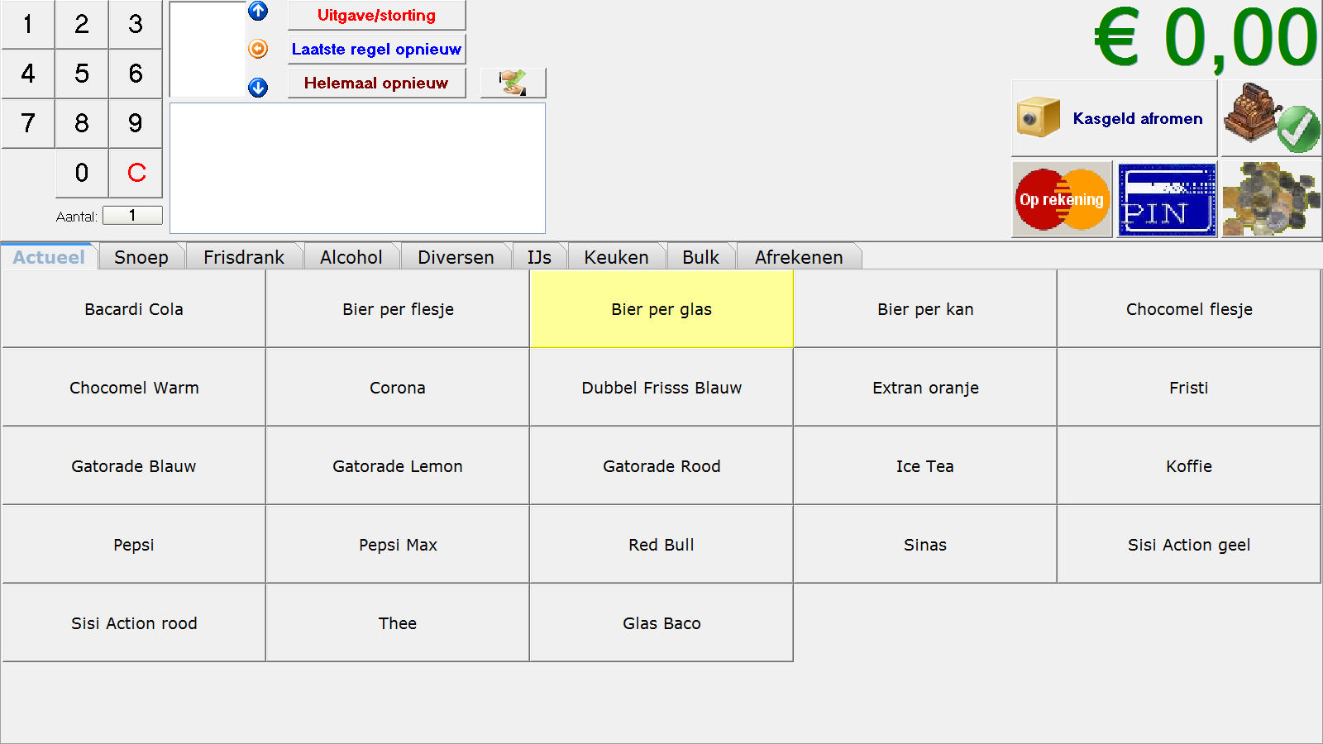Tap number 9 on keypad
1323x744 pixels.
136,123
